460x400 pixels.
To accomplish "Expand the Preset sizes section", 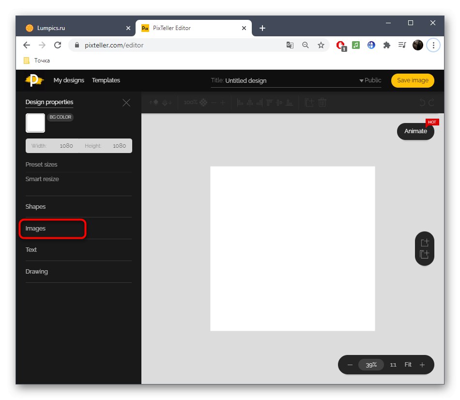I will [41, 165].
